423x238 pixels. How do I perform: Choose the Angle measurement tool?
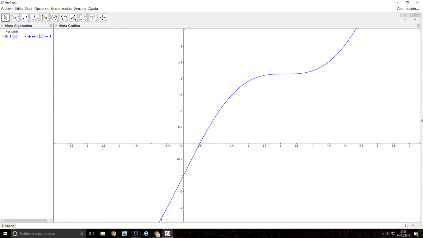[73, 18]
